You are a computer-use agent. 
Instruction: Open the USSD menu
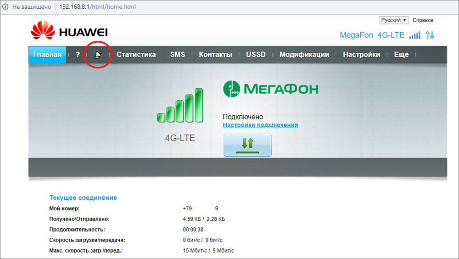(x=256, y=55)
